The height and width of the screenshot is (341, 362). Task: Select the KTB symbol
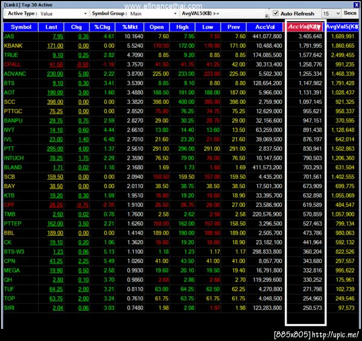click(9, 196)
